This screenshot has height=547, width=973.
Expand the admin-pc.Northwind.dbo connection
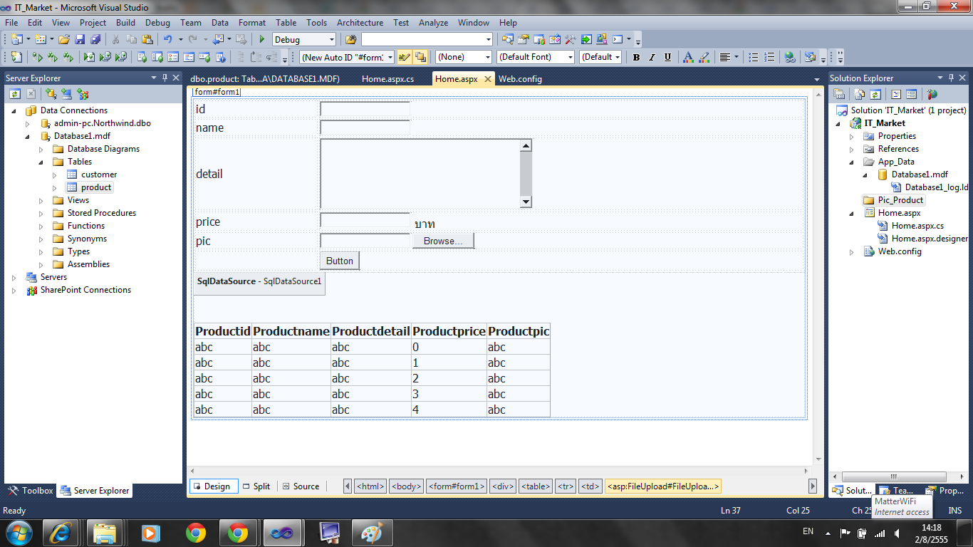tap(28, 123)
